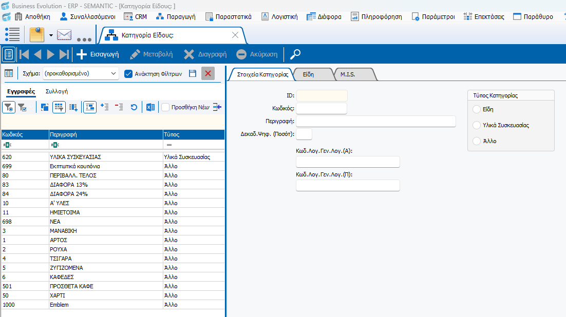The width and height of the screenshot is (566, 317).
Task: Select the Υλικά Συσκευασίας radio button
Action: (x=477, y=125)
